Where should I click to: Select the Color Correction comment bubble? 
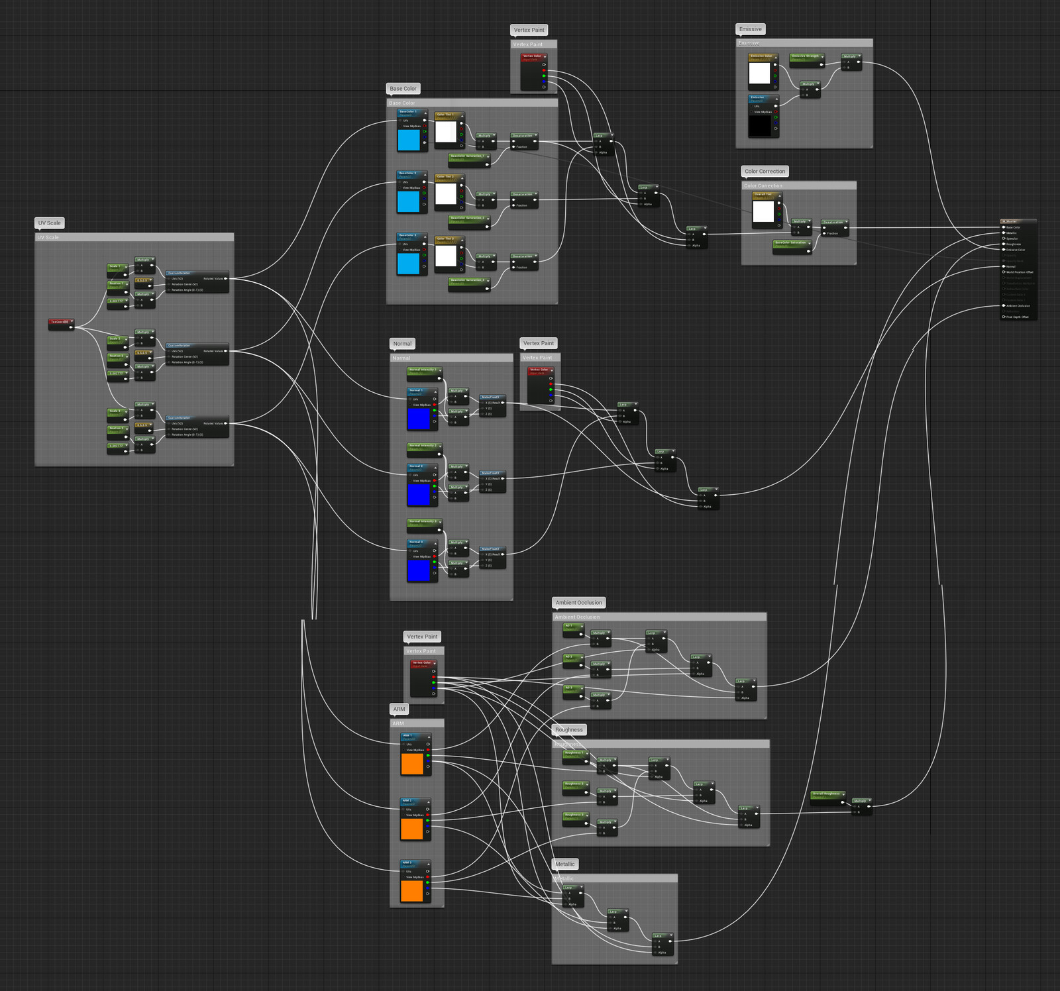tap(765, 172)
